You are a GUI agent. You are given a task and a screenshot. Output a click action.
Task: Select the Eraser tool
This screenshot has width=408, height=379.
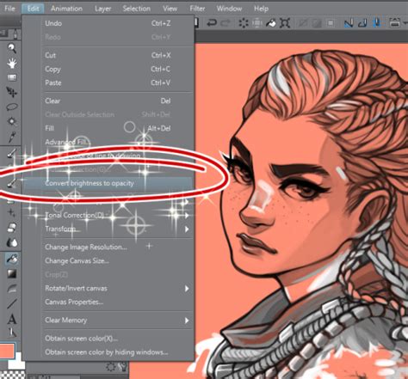(12, 228)
